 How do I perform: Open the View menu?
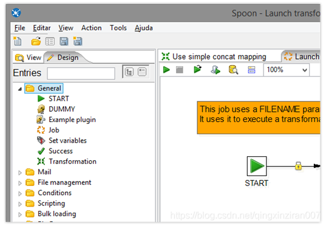pos(66,28)
